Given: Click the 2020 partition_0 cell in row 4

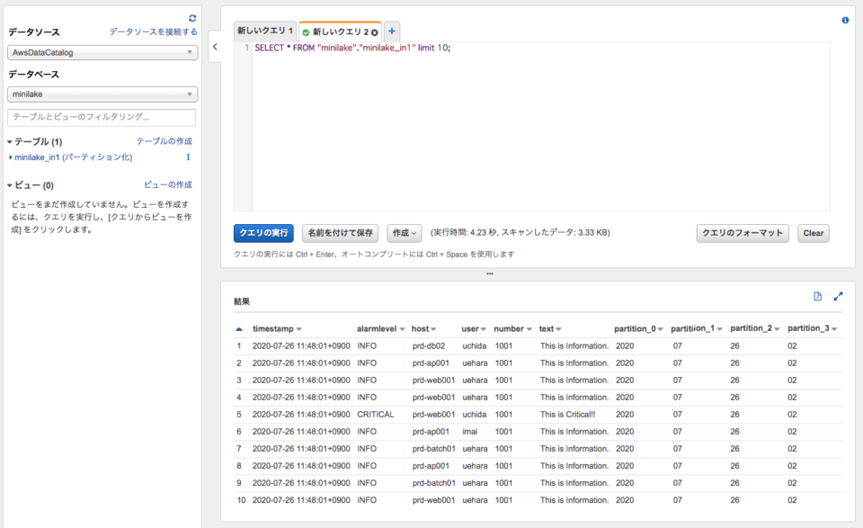Looking at the screenshot, I should tap(625, 398).
